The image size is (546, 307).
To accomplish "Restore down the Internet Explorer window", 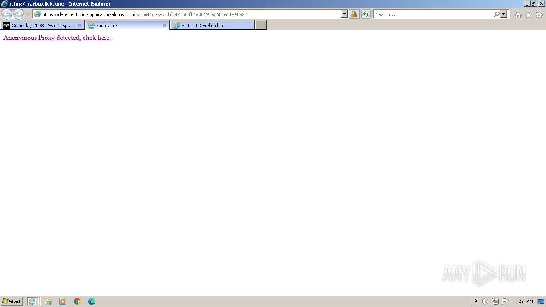I will (x=534, y=4).
